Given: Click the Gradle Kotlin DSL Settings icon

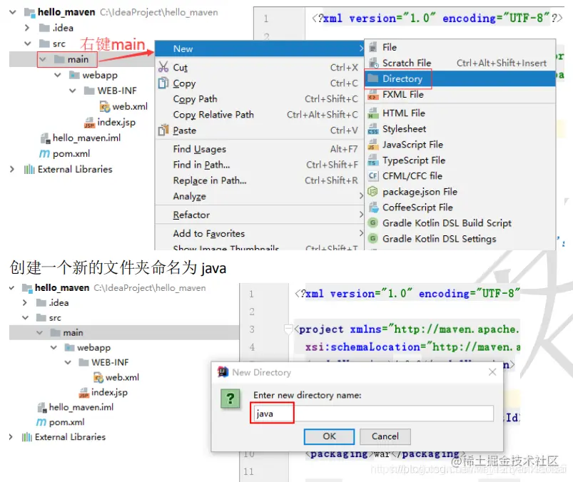Looking at the screenshot, I should pyautogui.click(x=372, y=238).
